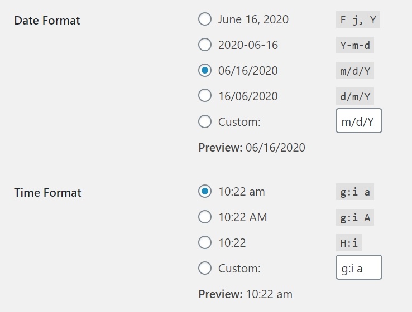This screenshot has height=312, width=412.
Task: Click the Time Format section heading
Action: (x=47, y=193)
